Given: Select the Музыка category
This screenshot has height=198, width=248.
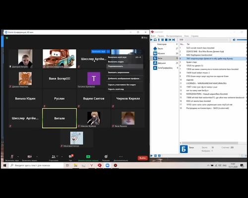Looking at the screenshot, I should coord(165,53).
